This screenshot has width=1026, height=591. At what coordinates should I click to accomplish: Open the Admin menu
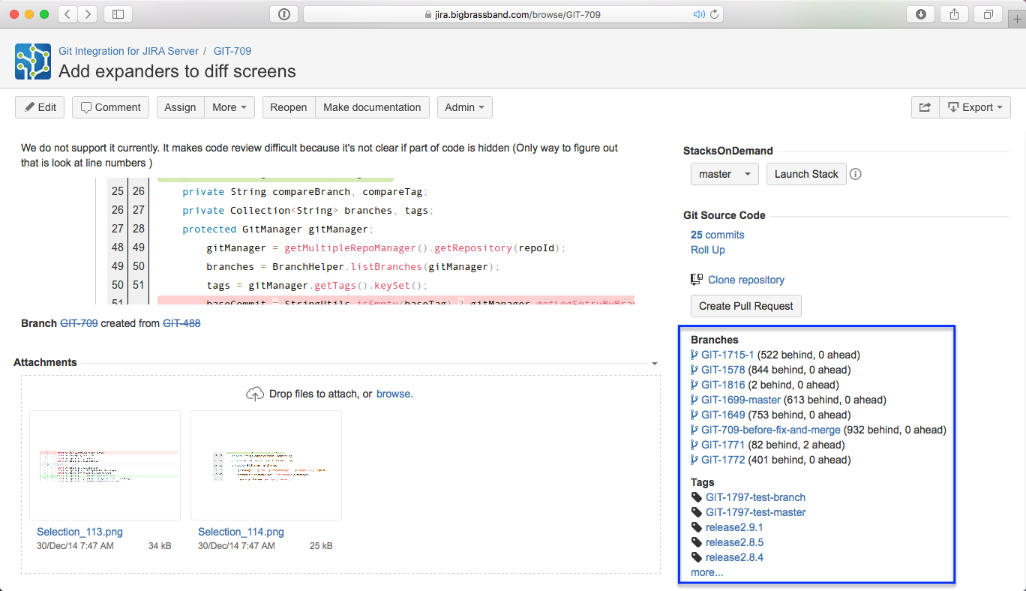[464, 106]
